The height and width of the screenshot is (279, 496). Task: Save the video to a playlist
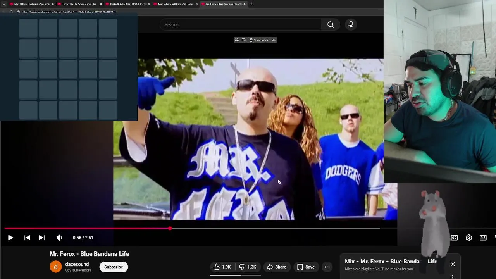(306, 267)
